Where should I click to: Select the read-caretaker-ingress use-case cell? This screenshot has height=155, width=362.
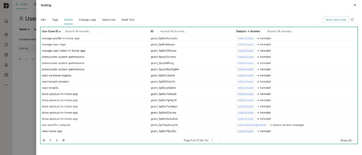click(57, 76)
